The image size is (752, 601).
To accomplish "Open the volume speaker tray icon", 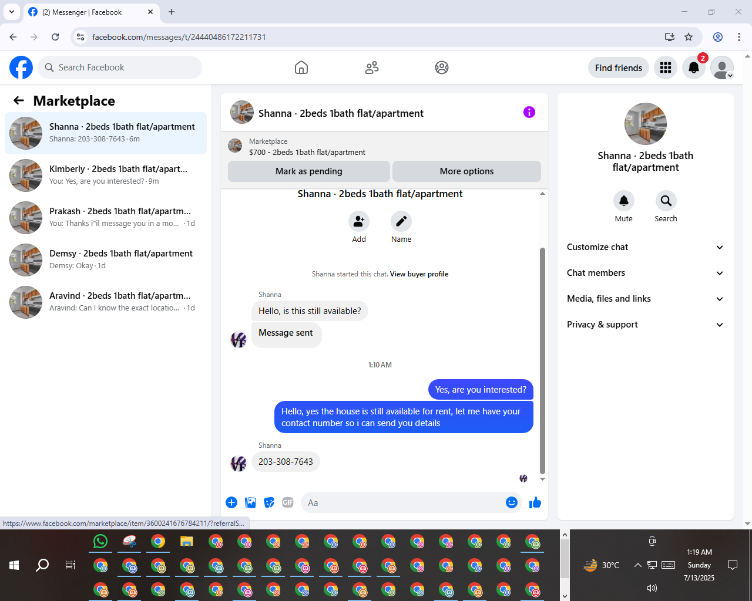I will tap(652, 588).
